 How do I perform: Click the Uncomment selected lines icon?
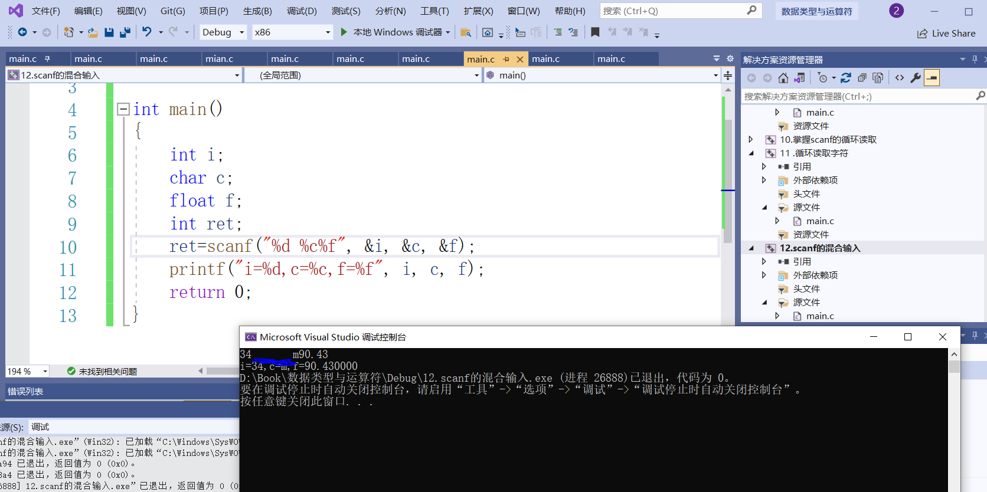(x=573, y=32)
